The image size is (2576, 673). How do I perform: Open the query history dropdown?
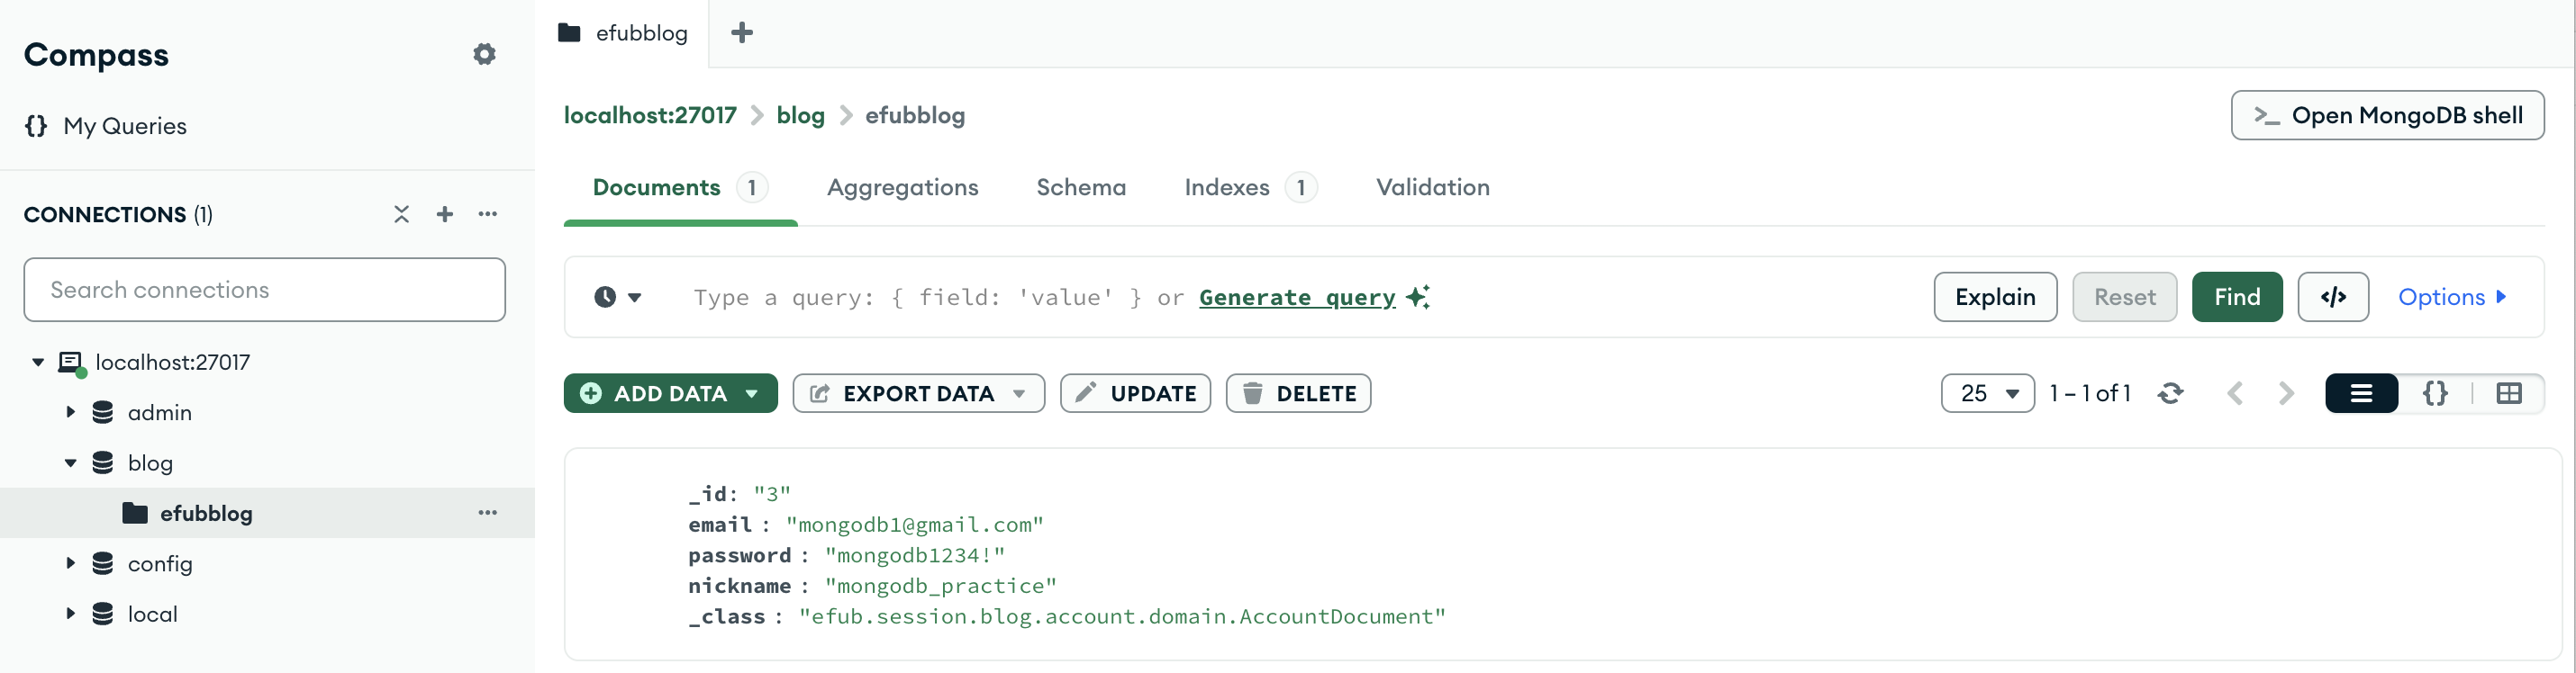(617, 297)
